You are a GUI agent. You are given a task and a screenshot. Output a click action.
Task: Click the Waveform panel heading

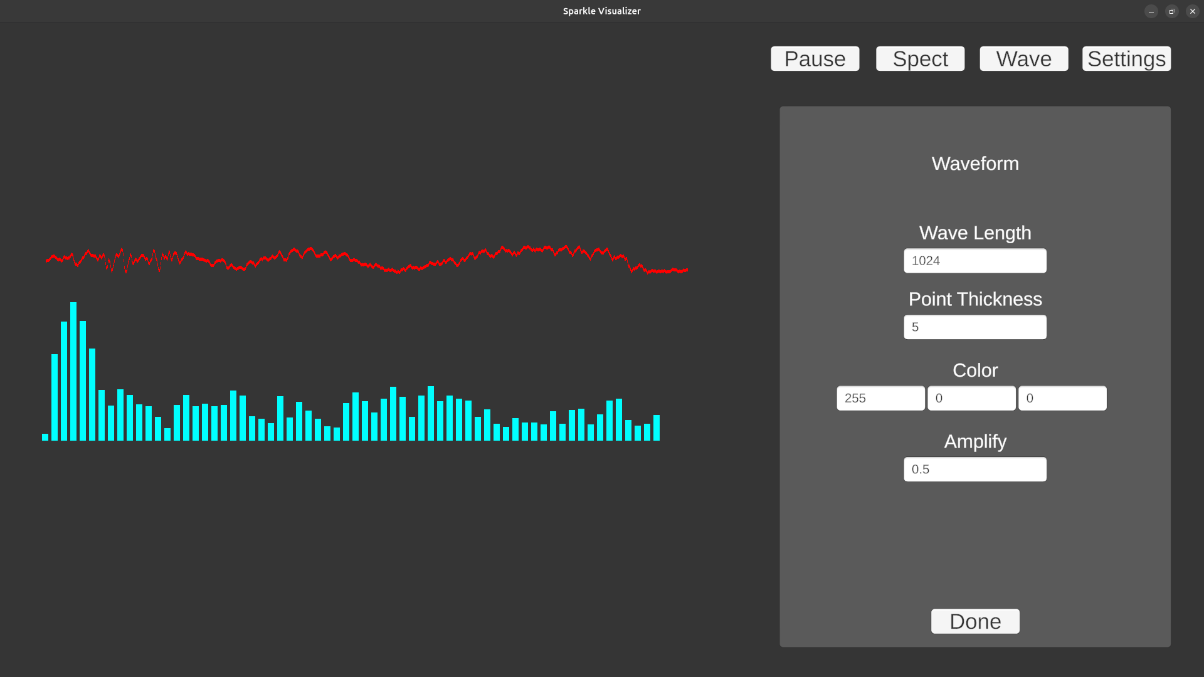pos(975,164)
